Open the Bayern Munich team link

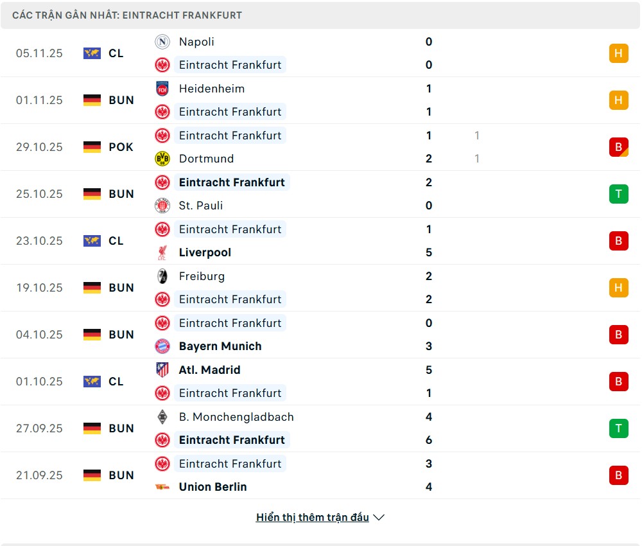pyautogui.click(x=220, y=346)
